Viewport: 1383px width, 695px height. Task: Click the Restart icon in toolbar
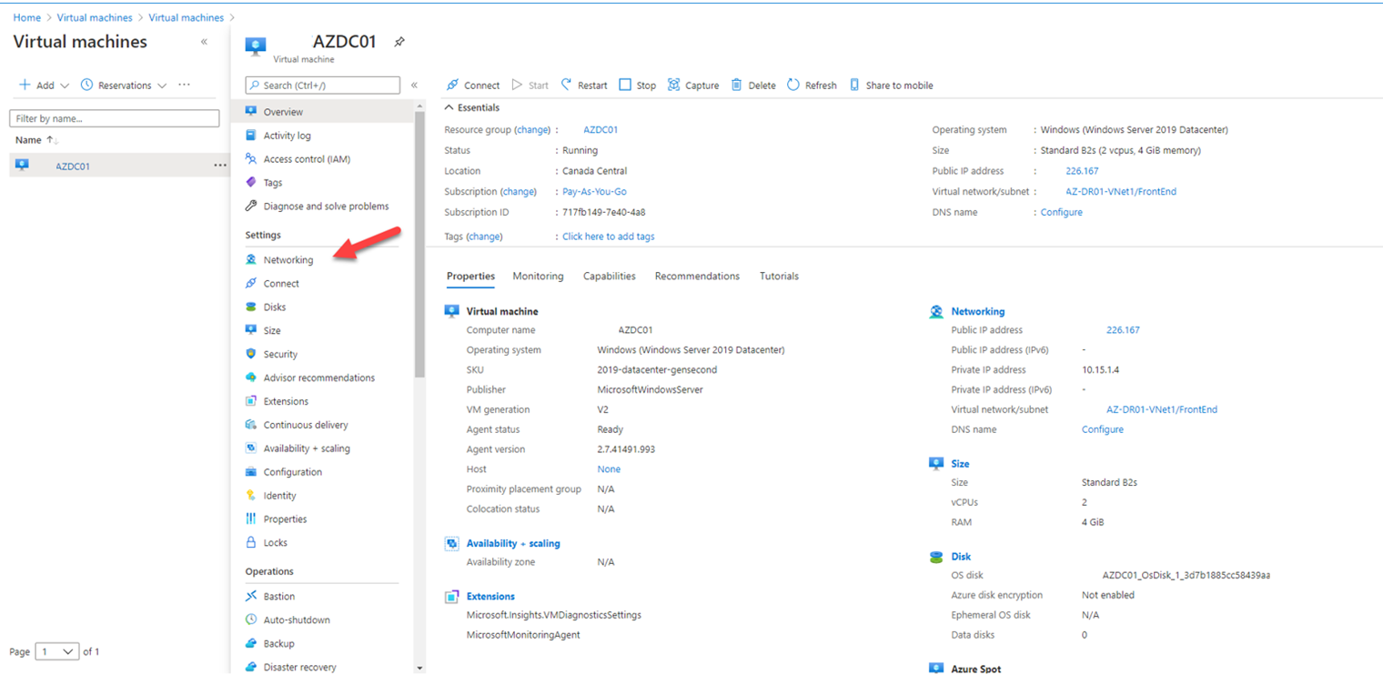tap(567, 85)
